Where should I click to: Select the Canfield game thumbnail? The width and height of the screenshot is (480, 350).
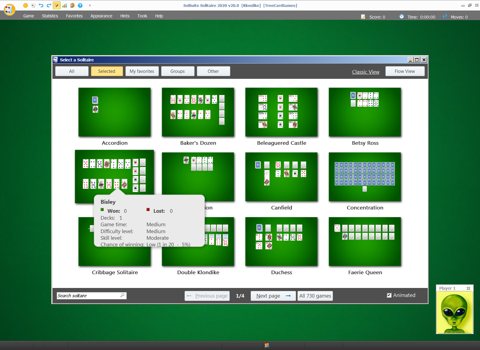pyautogui.click(x=281, y=177)
